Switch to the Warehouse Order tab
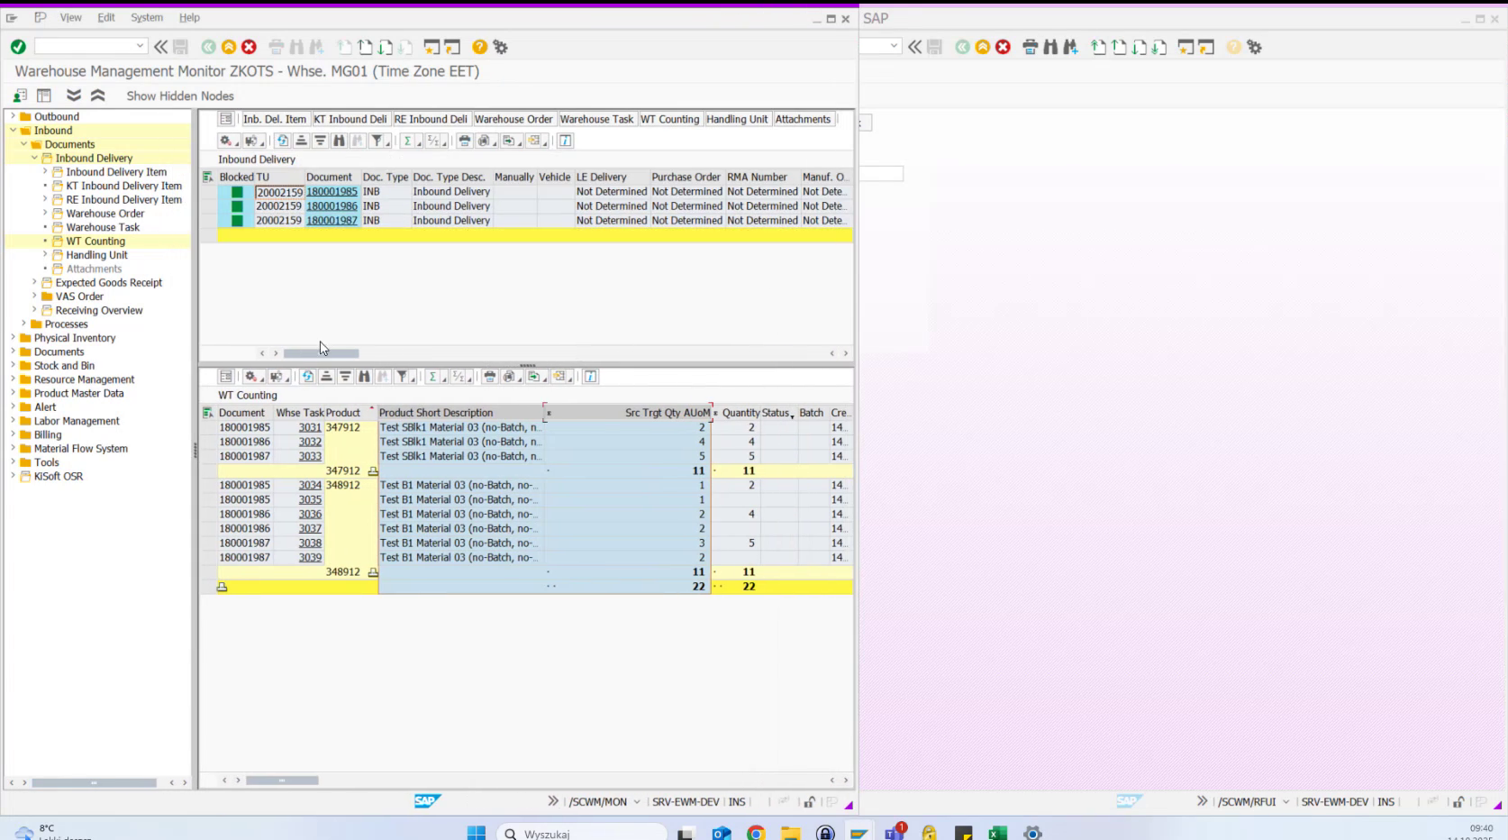The image size is (1508, 840). pyautogui.click(x=513, y=118)
